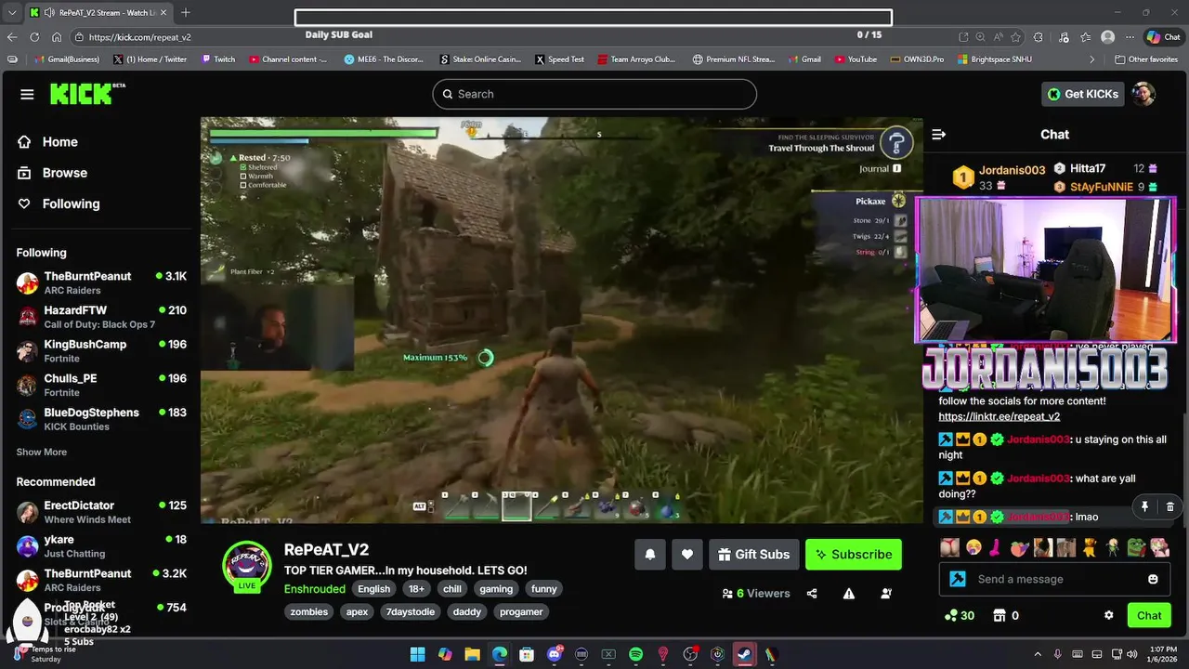Open the tab search dropdown arrow
1189x669 pixels.
coord(11,12)
